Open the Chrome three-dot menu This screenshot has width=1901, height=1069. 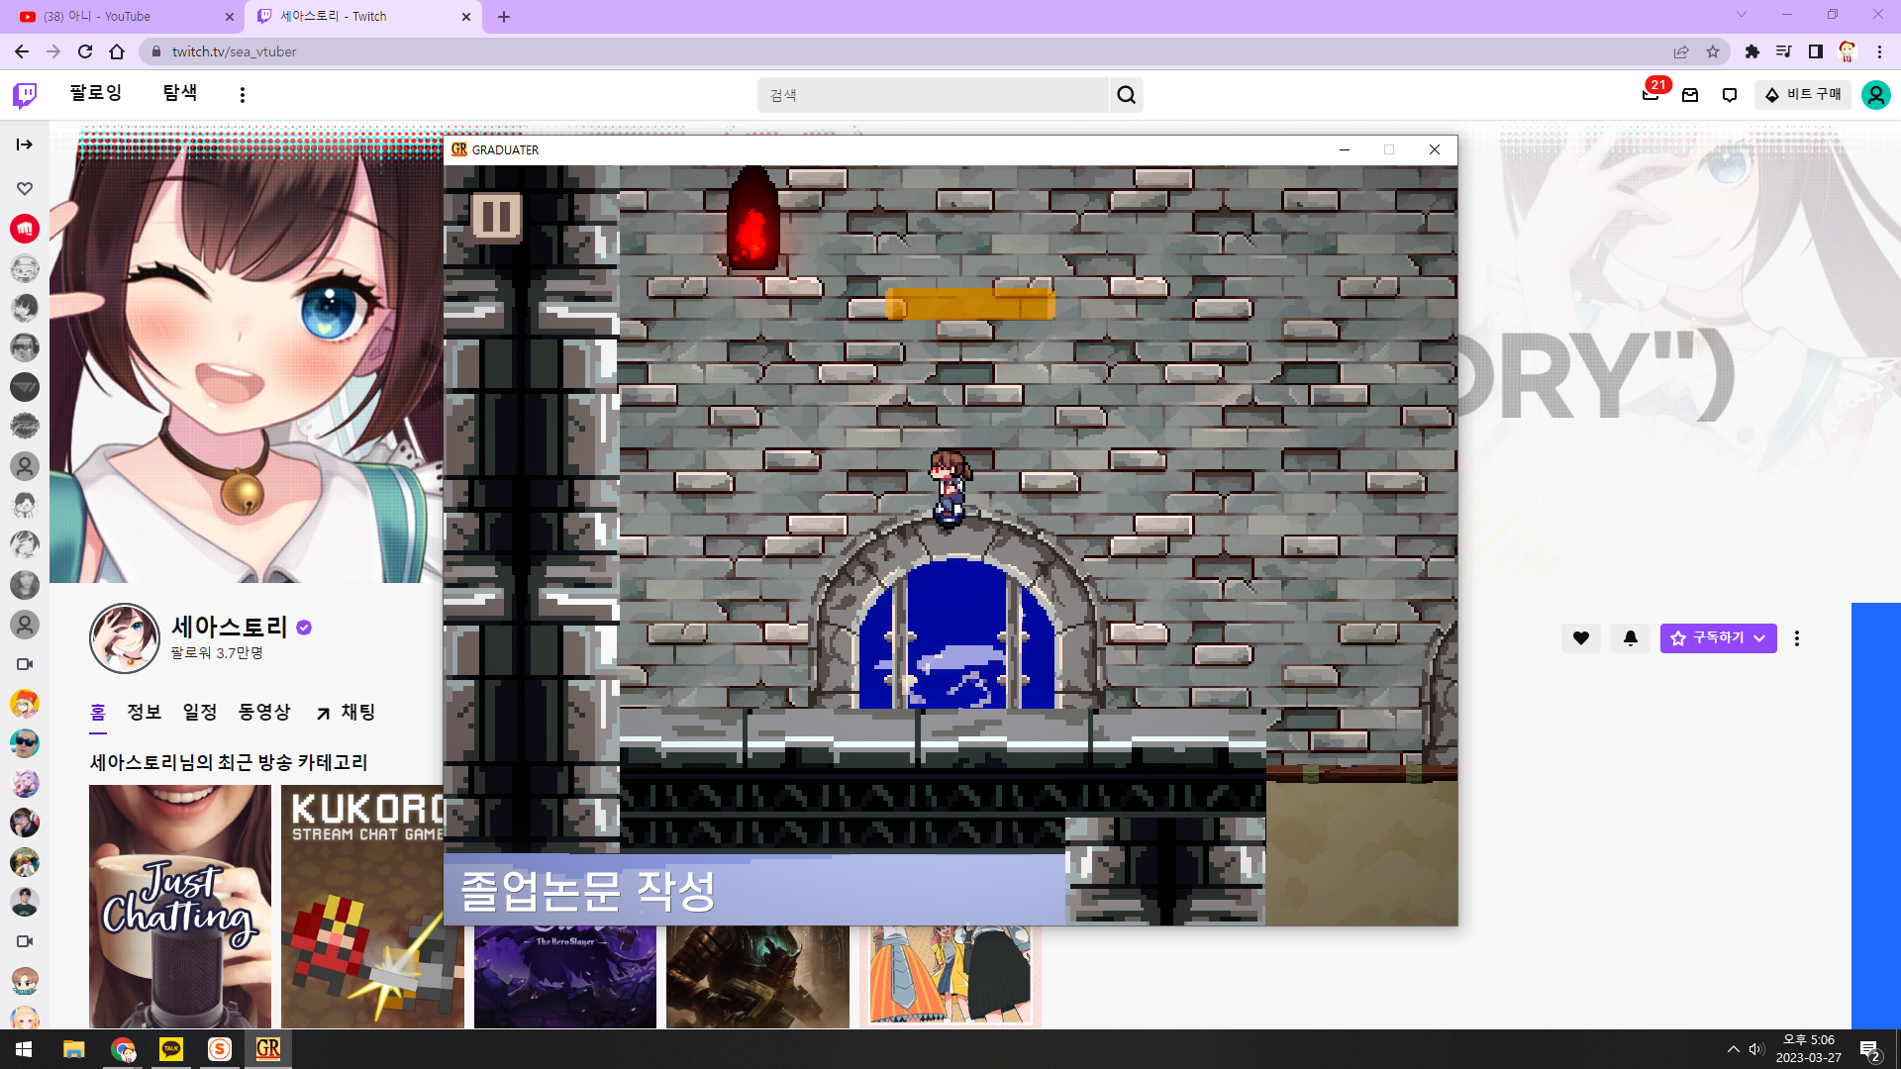1879,51
